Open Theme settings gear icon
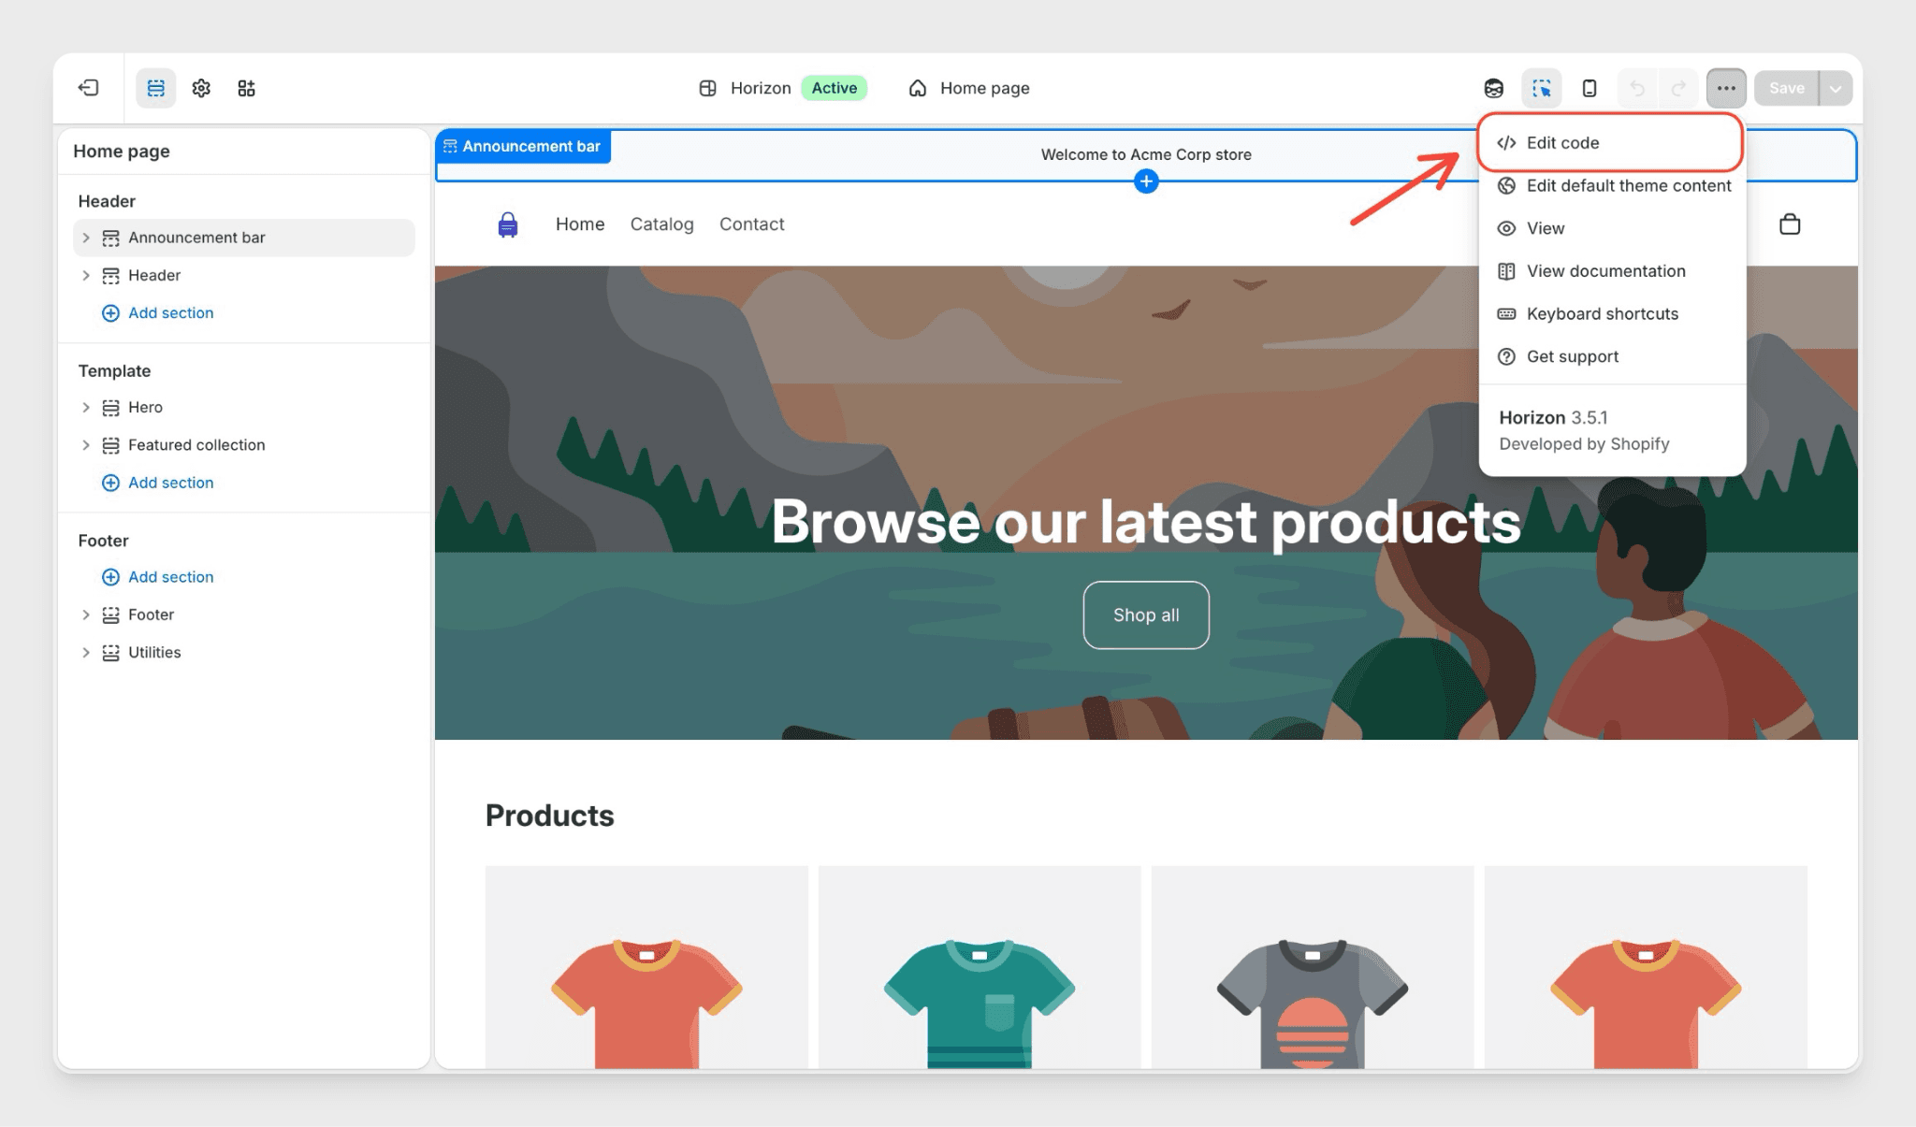Screen dimensions: 1916x1127 coord(201,88)
